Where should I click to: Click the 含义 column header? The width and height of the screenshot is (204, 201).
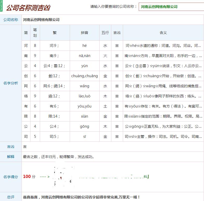click(x=163, y=33)
